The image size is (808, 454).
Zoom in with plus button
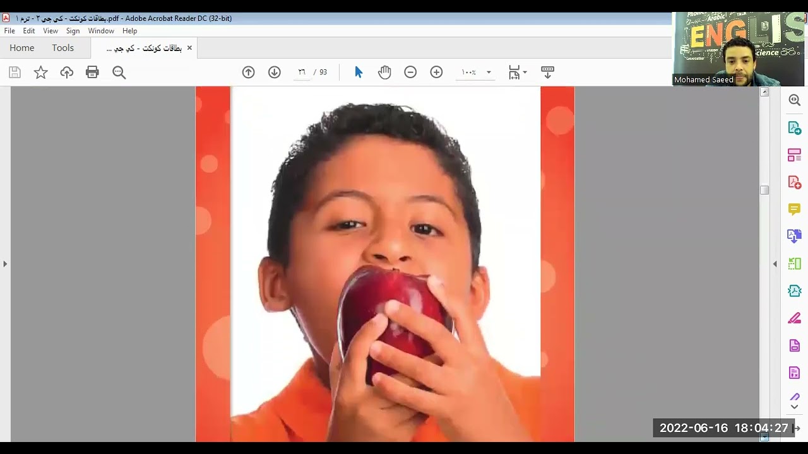436,73
